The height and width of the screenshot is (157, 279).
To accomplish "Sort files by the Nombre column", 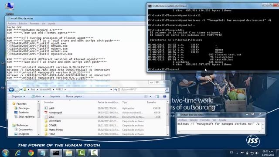I will click(x=49, y=102).
